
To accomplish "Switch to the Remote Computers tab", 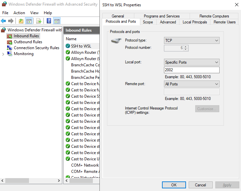I will coord(214,16).
